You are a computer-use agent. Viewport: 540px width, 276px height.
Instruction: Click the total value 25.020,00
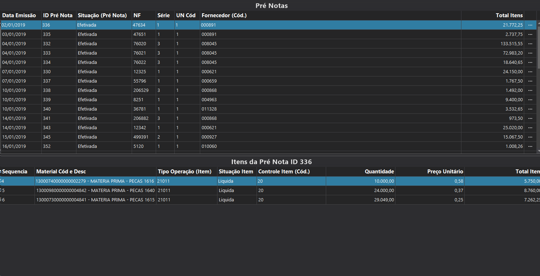pyautogui.click(x=513, y=128)
